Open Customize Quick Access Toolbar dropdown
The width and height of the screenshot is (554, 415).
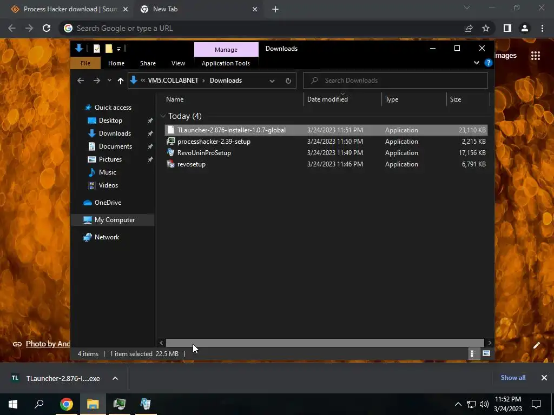point(118,49)
